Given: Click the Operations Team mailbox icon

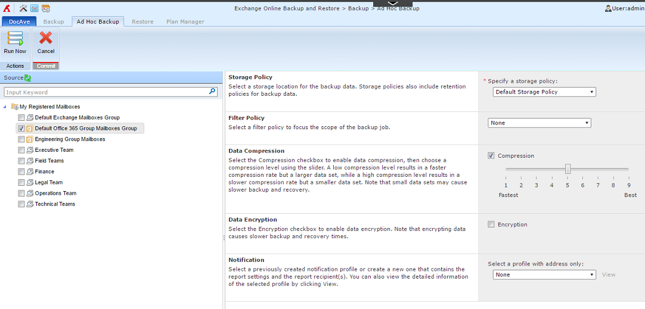Looking at the screenshot, I should tap(30, 193).
